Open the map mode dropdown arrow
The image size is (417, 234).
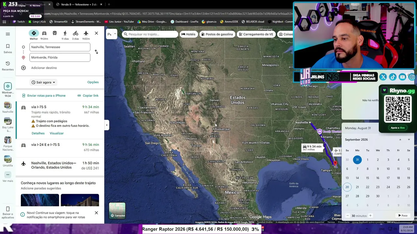coord(115,34)
